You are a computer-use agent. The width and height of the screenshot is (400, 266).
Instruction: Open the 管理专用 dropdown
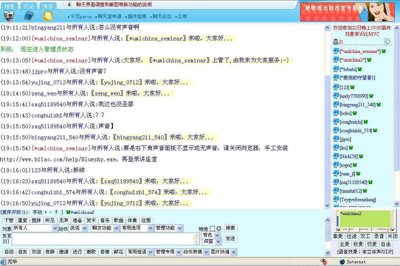coord(168,252)
